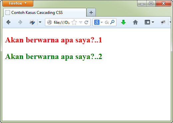
Task: Click the magnifying glass search icon
Action: coord(112,22)
